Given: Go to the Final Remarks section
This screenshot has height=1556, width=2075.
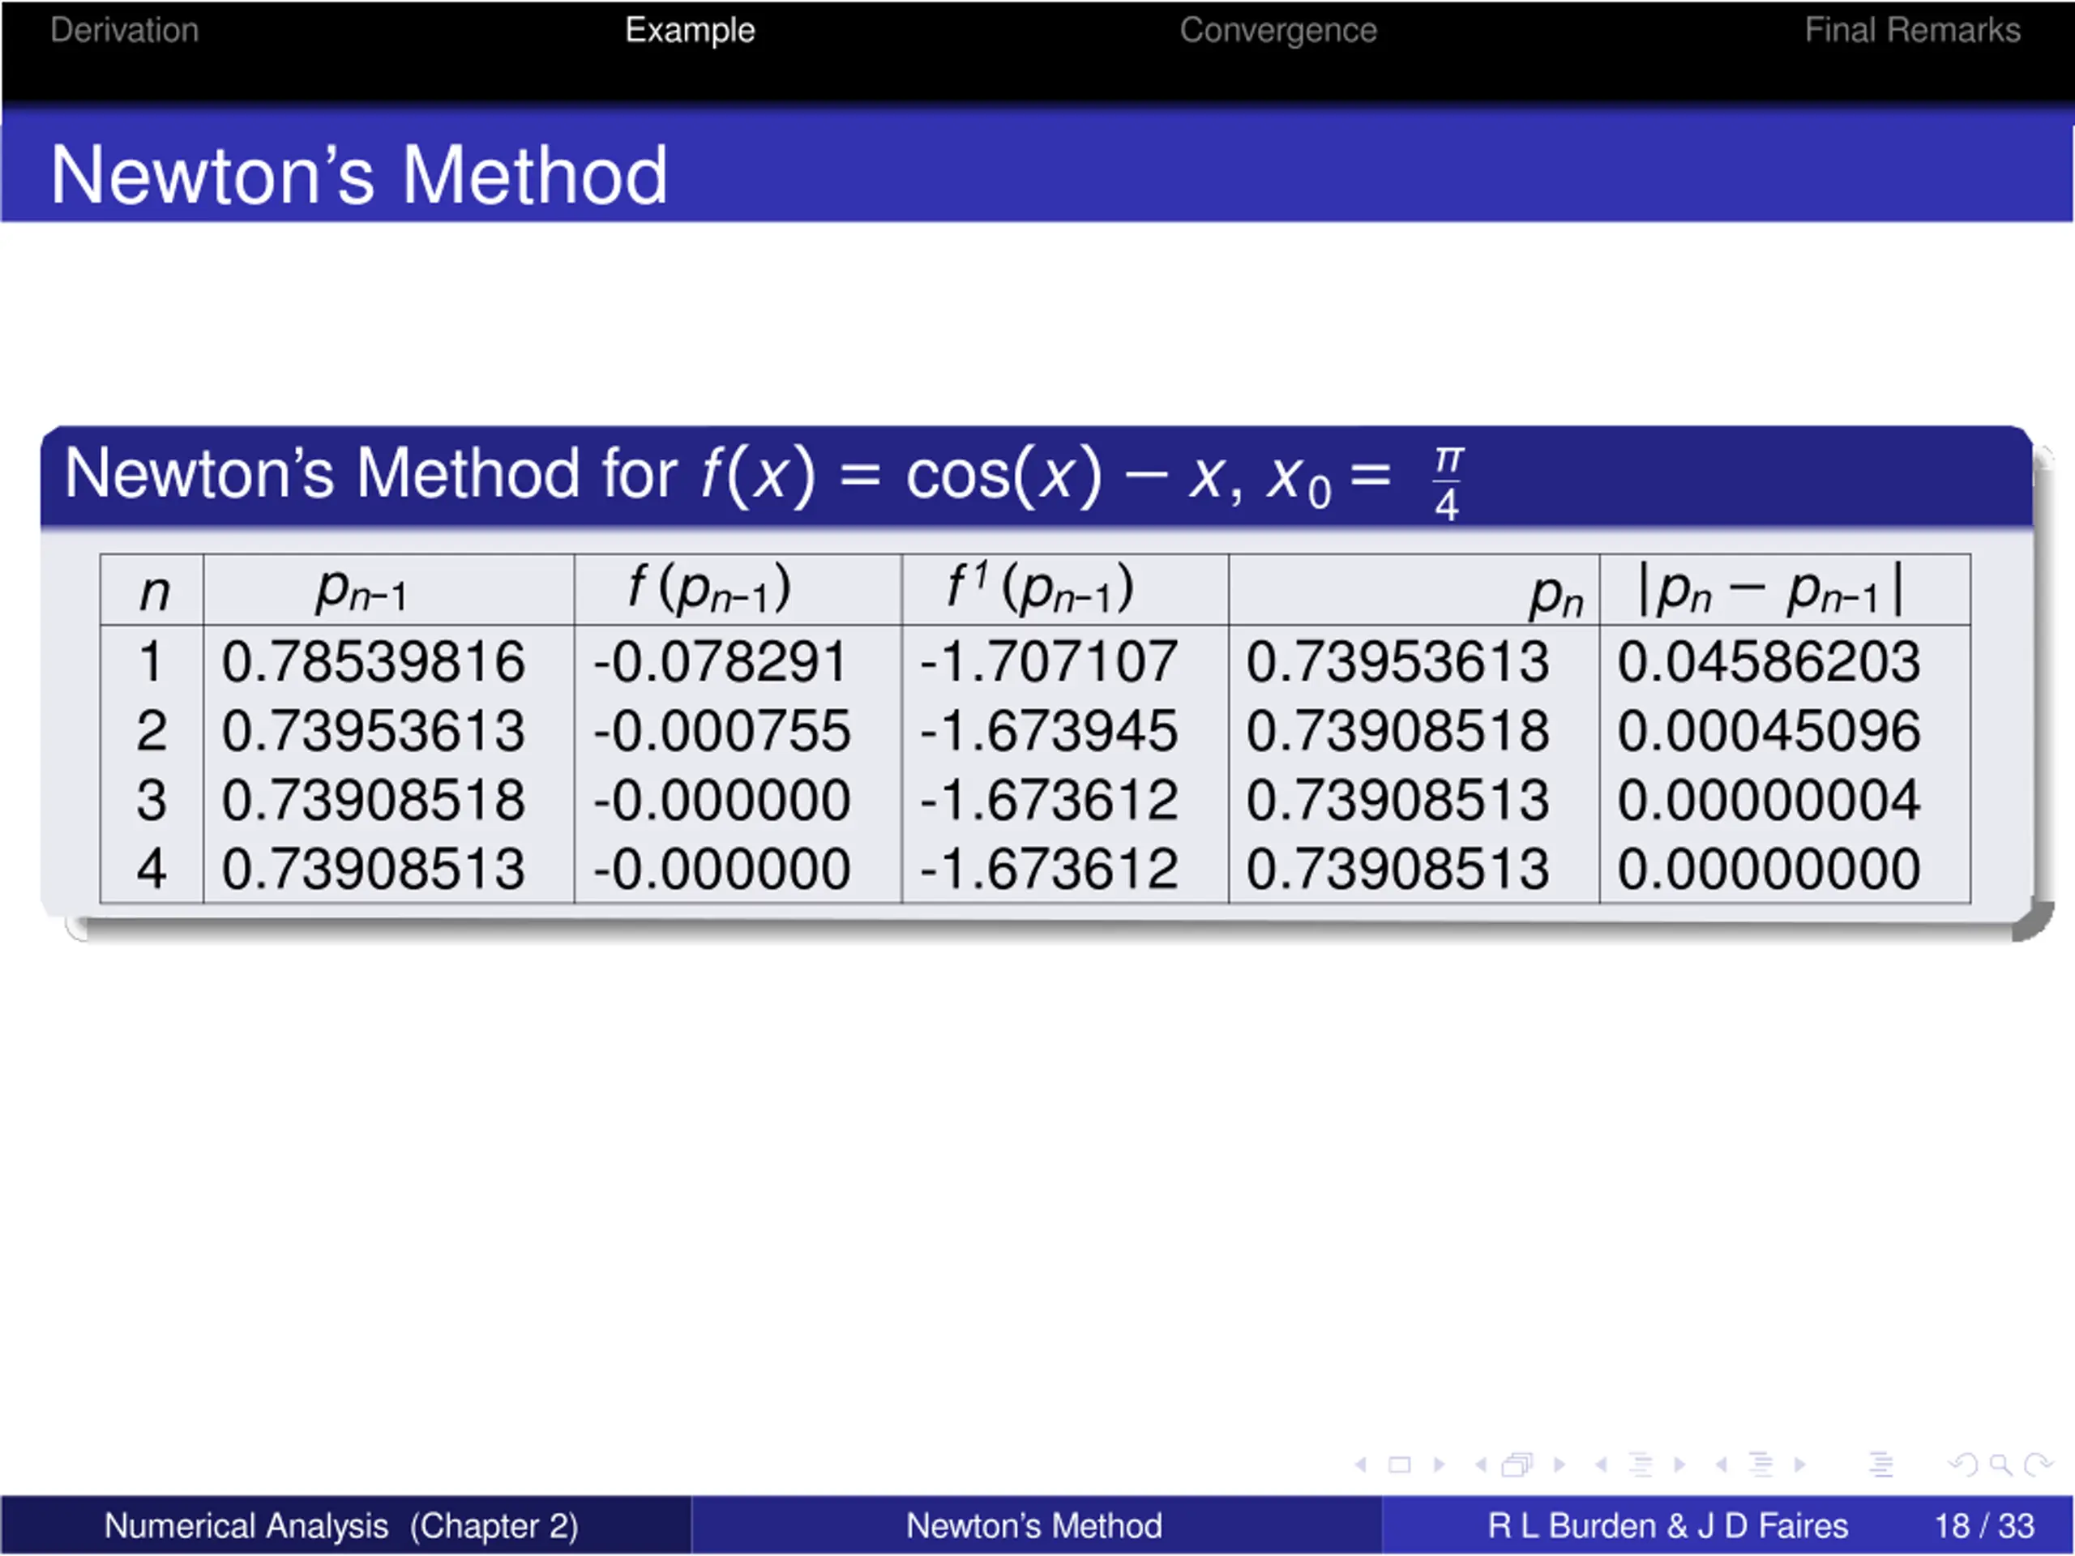Looking at the screenshot, I should click(x=1912, y=31).
